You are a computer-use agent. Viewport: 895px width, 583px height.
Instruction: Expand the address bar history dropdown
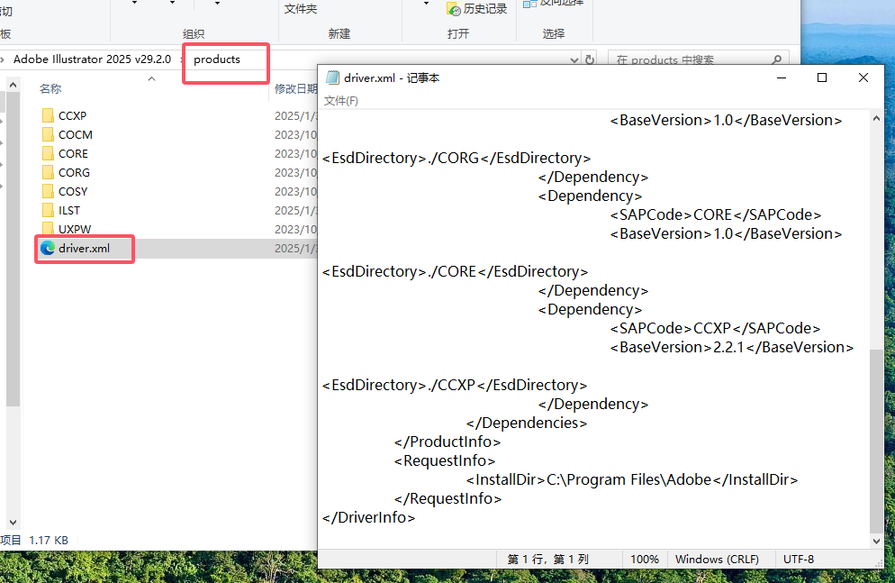point(574,59)
